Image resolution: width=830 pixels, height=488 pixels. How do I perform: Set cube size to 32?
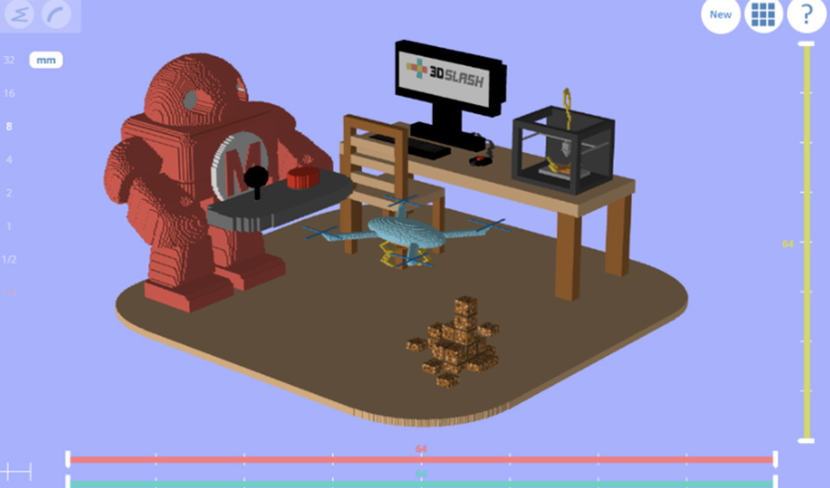[9, 60]
